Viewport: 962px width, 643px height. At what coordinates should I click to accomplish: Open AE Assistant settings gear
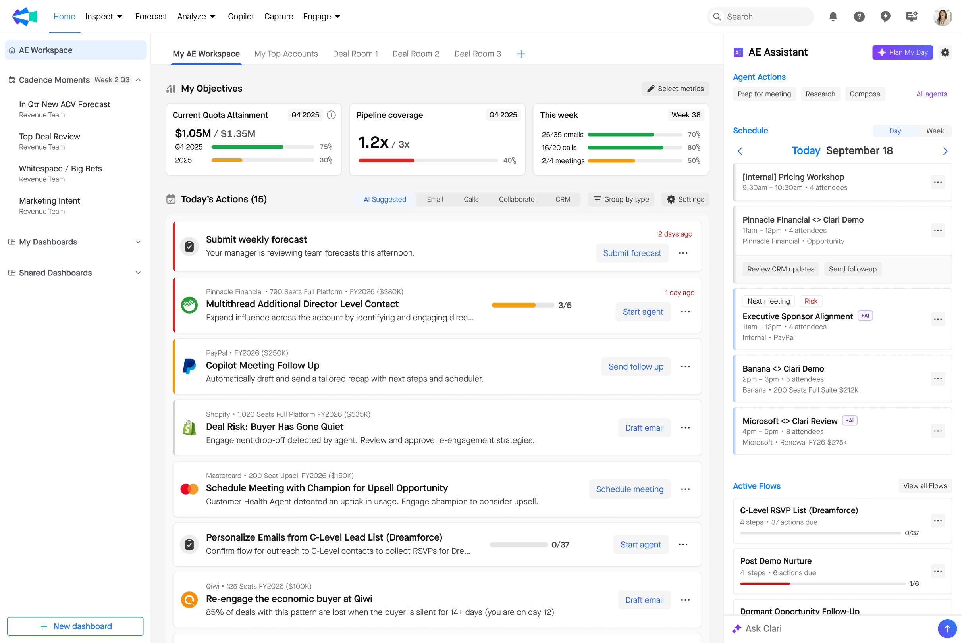945,52
